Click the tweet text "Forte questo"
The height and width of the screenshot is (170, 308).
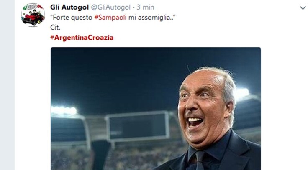72,17
